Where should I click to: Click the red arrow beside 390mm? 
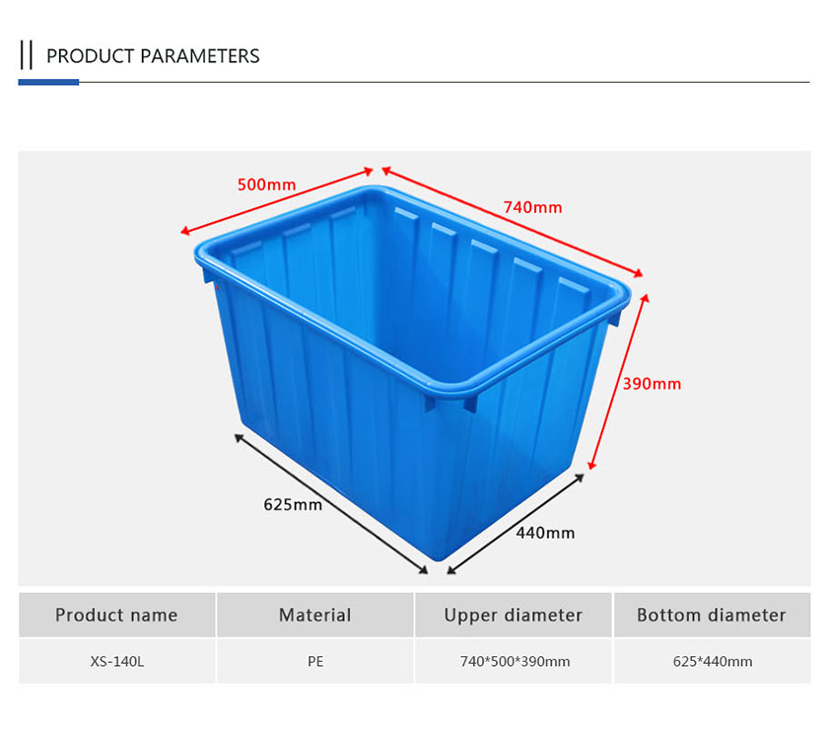618,382
